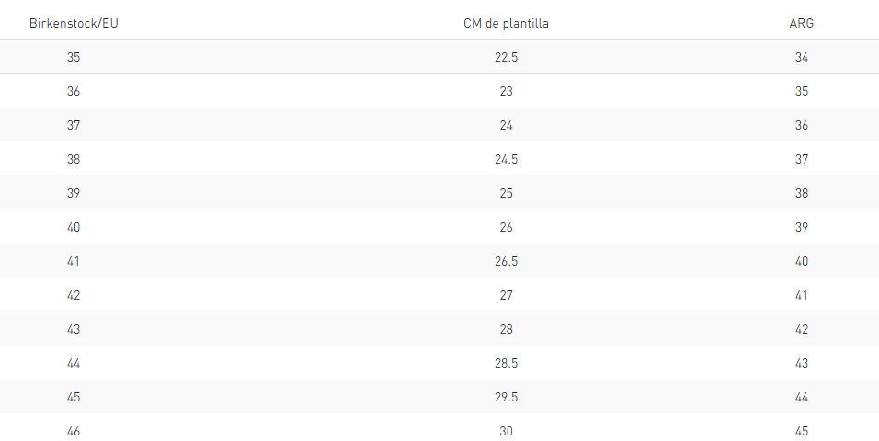Select the 22.5 cm plantilla cell
This screenshot has width=879, height=441.
[x=506, y=57]
